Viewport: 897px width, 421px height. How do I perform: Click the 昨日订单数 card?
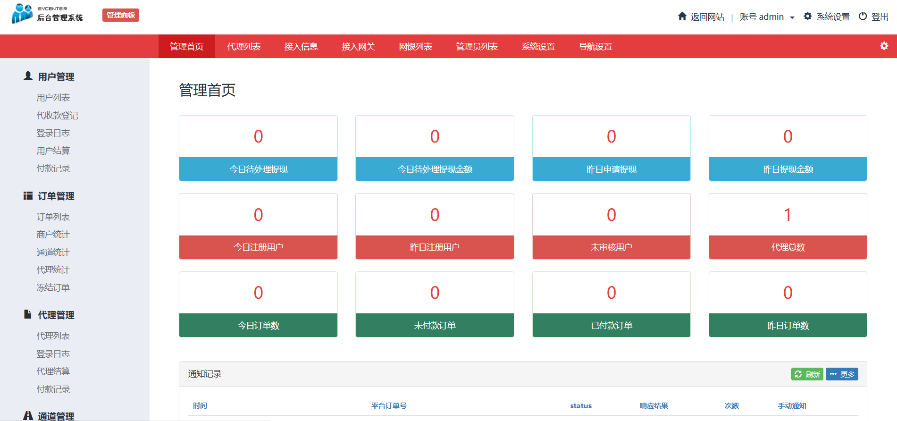788,304
